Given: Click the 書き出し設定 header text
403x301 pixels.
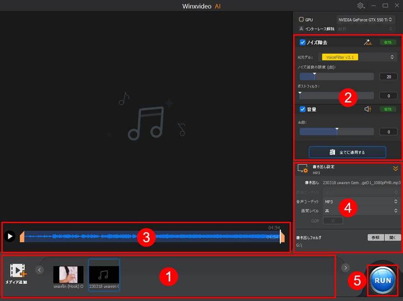Looking at the screenshot, I should [323, 167].
